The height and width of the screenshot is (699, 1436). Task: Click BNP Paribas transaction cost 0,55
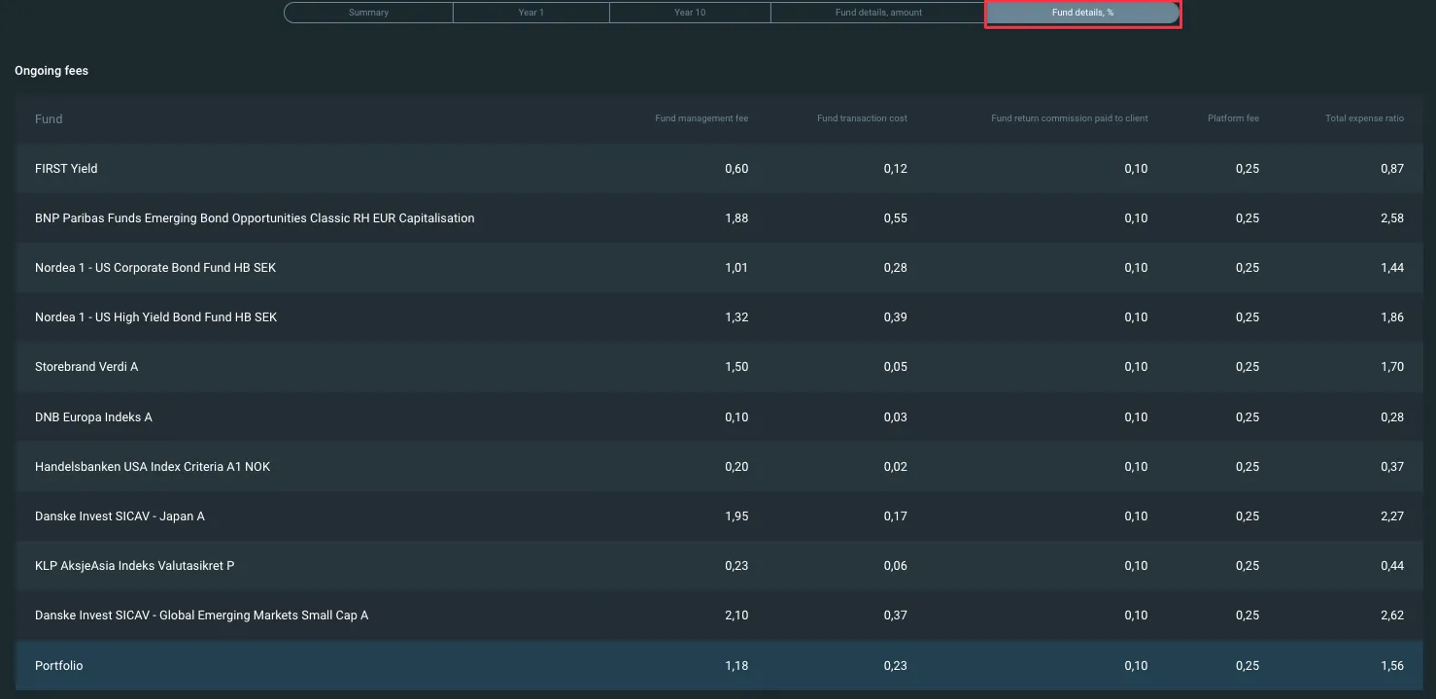point(896,218)
